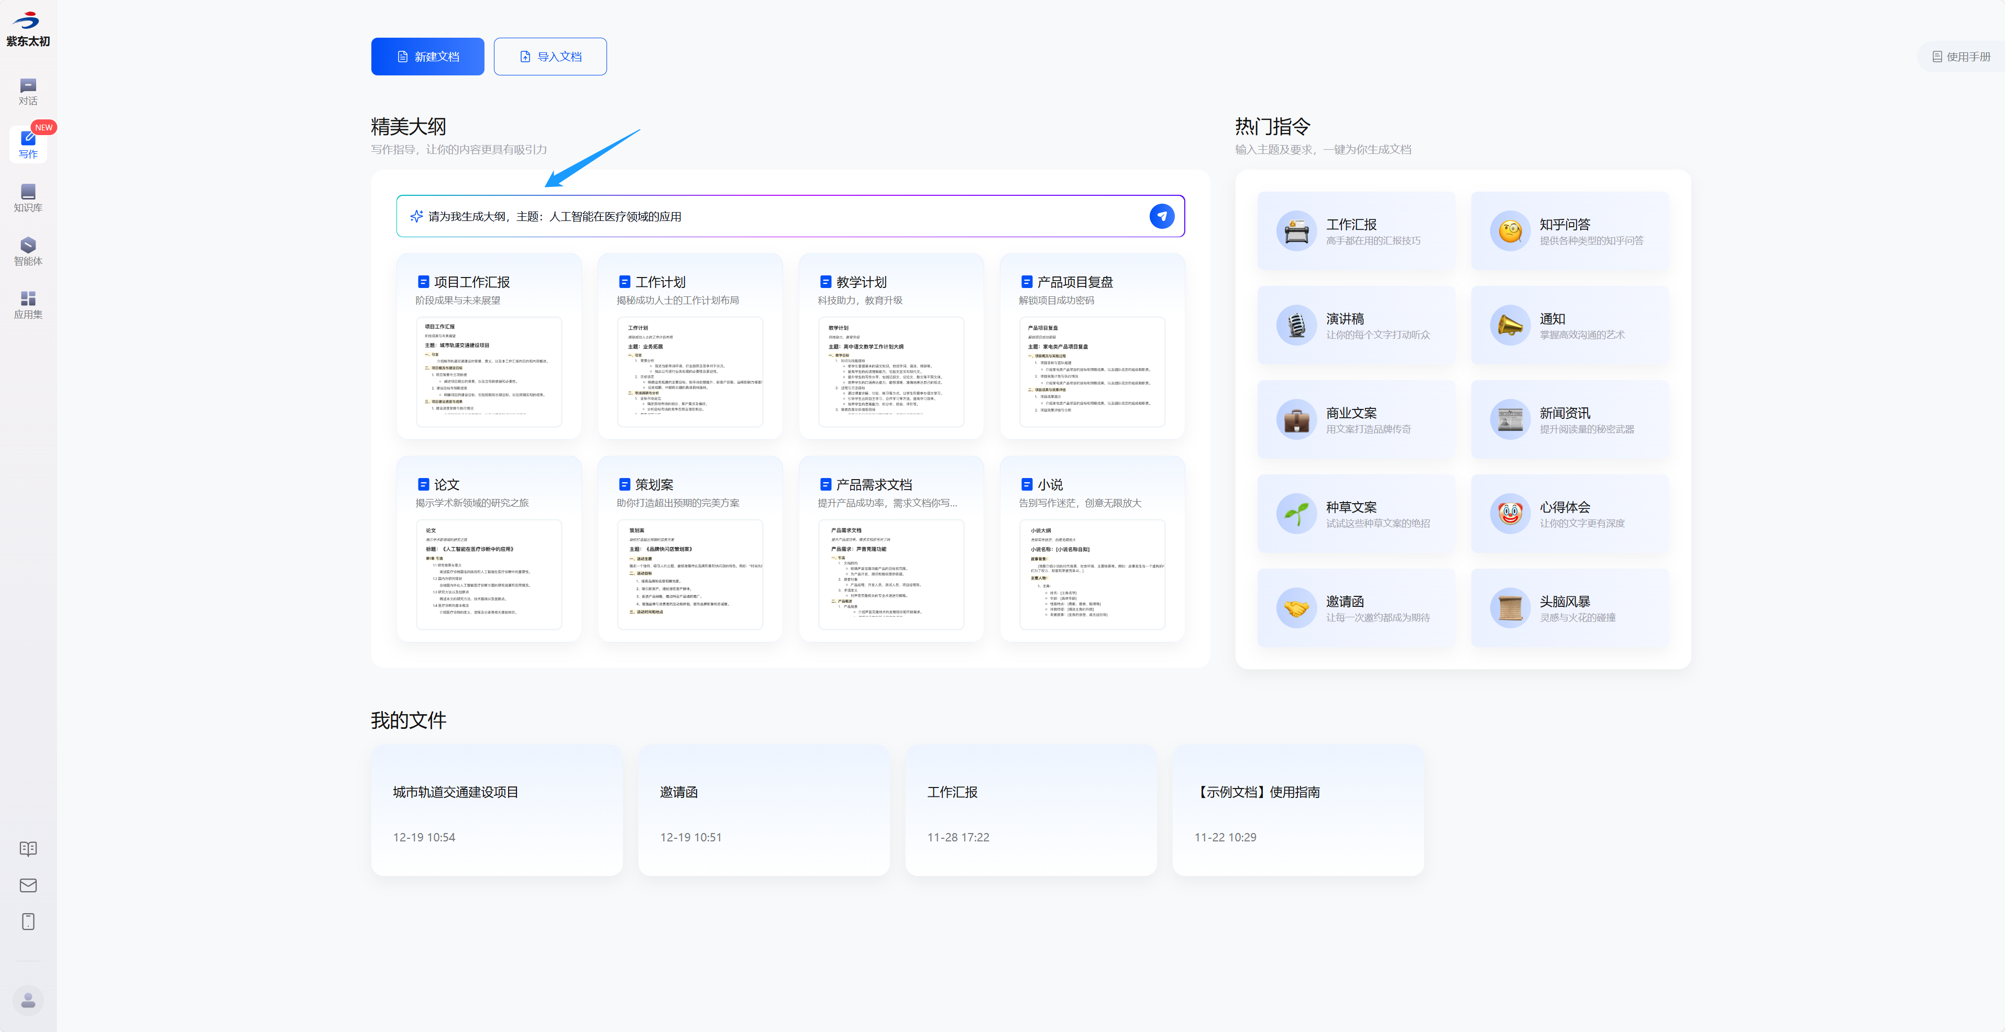2005x1032 pixels.
Task: Open the 智能体 agents sidebar icon
Action: coord(28,251)
